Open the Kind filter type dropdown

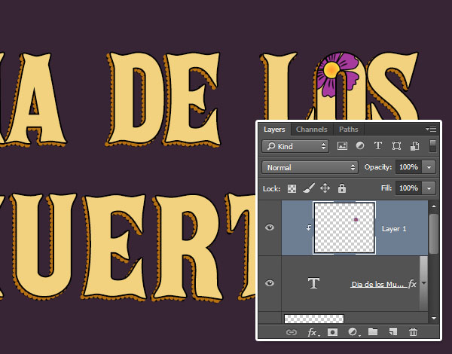click(295, 146)
